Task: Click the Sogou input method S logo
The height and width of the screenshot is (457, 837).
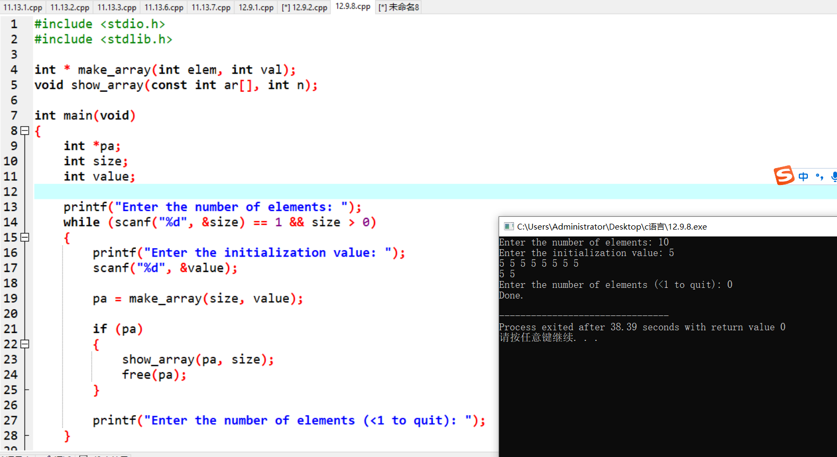Action: pyautogui.click(x=784, y=175)
